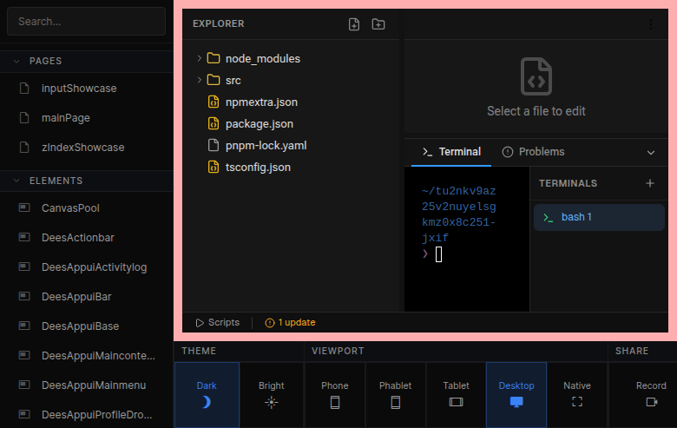Select the Terminal tab
677x428 pixels.
451,152
